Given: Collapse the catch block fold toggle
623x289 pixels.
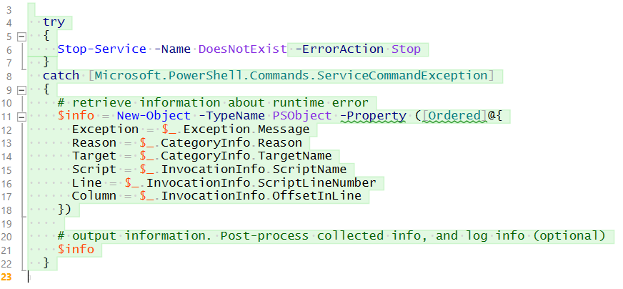Looking at the screenshot, I should tap(21, 89).
